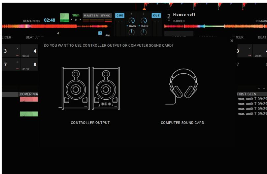This screenshot has width=267, height=174.
Task: Click the 02:48 remaining time display
Action: coord(50,20)
